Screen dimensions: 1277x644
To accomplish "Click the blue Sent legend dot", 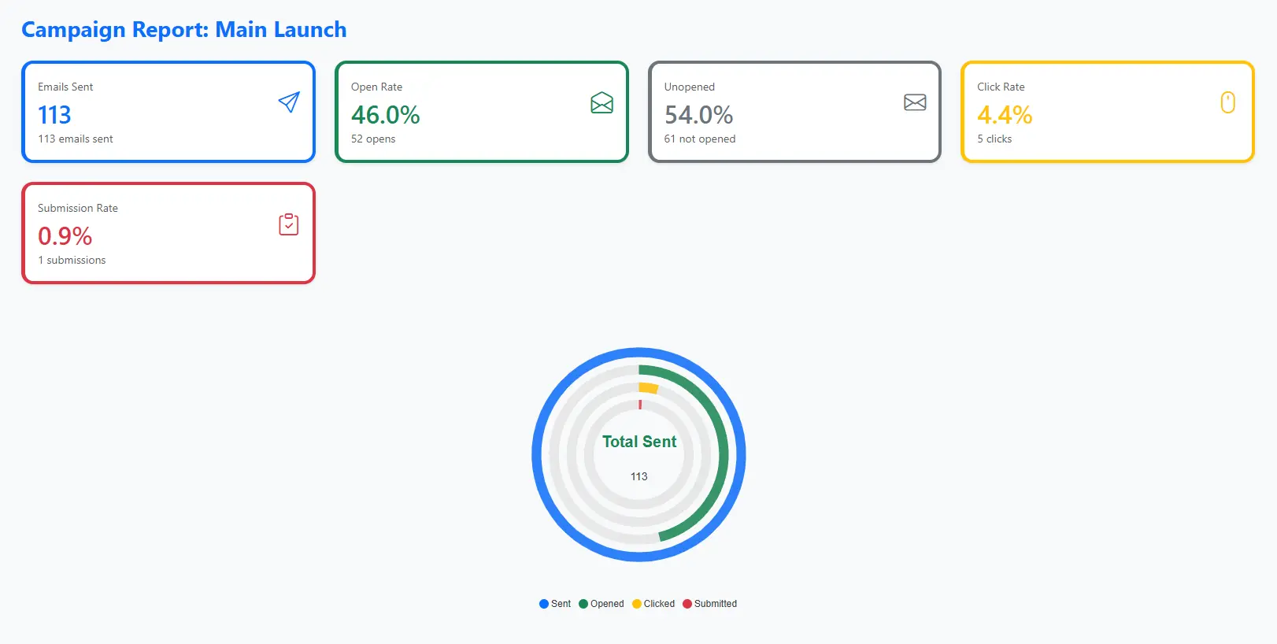I will 543,603.
